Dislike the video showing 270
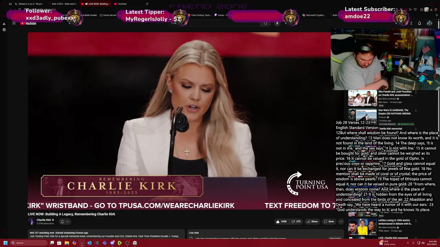 click(296, 222)
